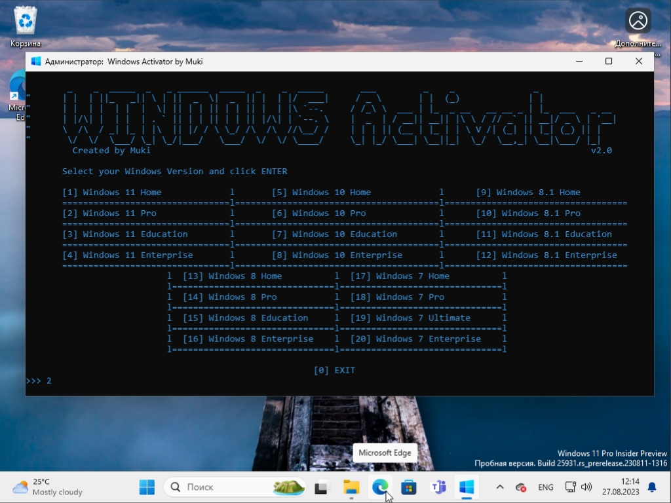Click the '[17] Windows 7 Home' text
Screen dimensions: 671x503
(400, 276)
